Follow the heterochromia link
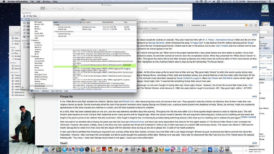Screen dimensions: 274x154 point(136,122)
